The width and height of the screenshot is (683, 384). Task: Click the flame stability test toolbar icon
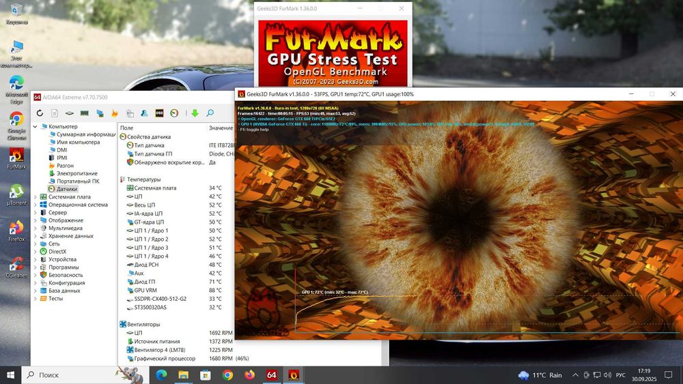coord(115,113)
